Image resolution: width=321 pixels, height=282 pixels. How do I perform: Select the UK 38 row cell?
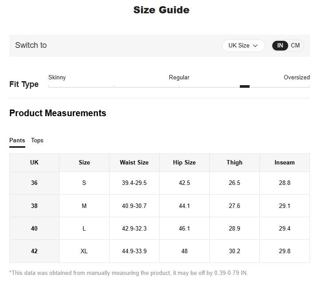click(34, 206)
